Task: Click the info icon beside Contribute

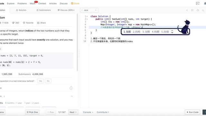Action: [108, 112]
